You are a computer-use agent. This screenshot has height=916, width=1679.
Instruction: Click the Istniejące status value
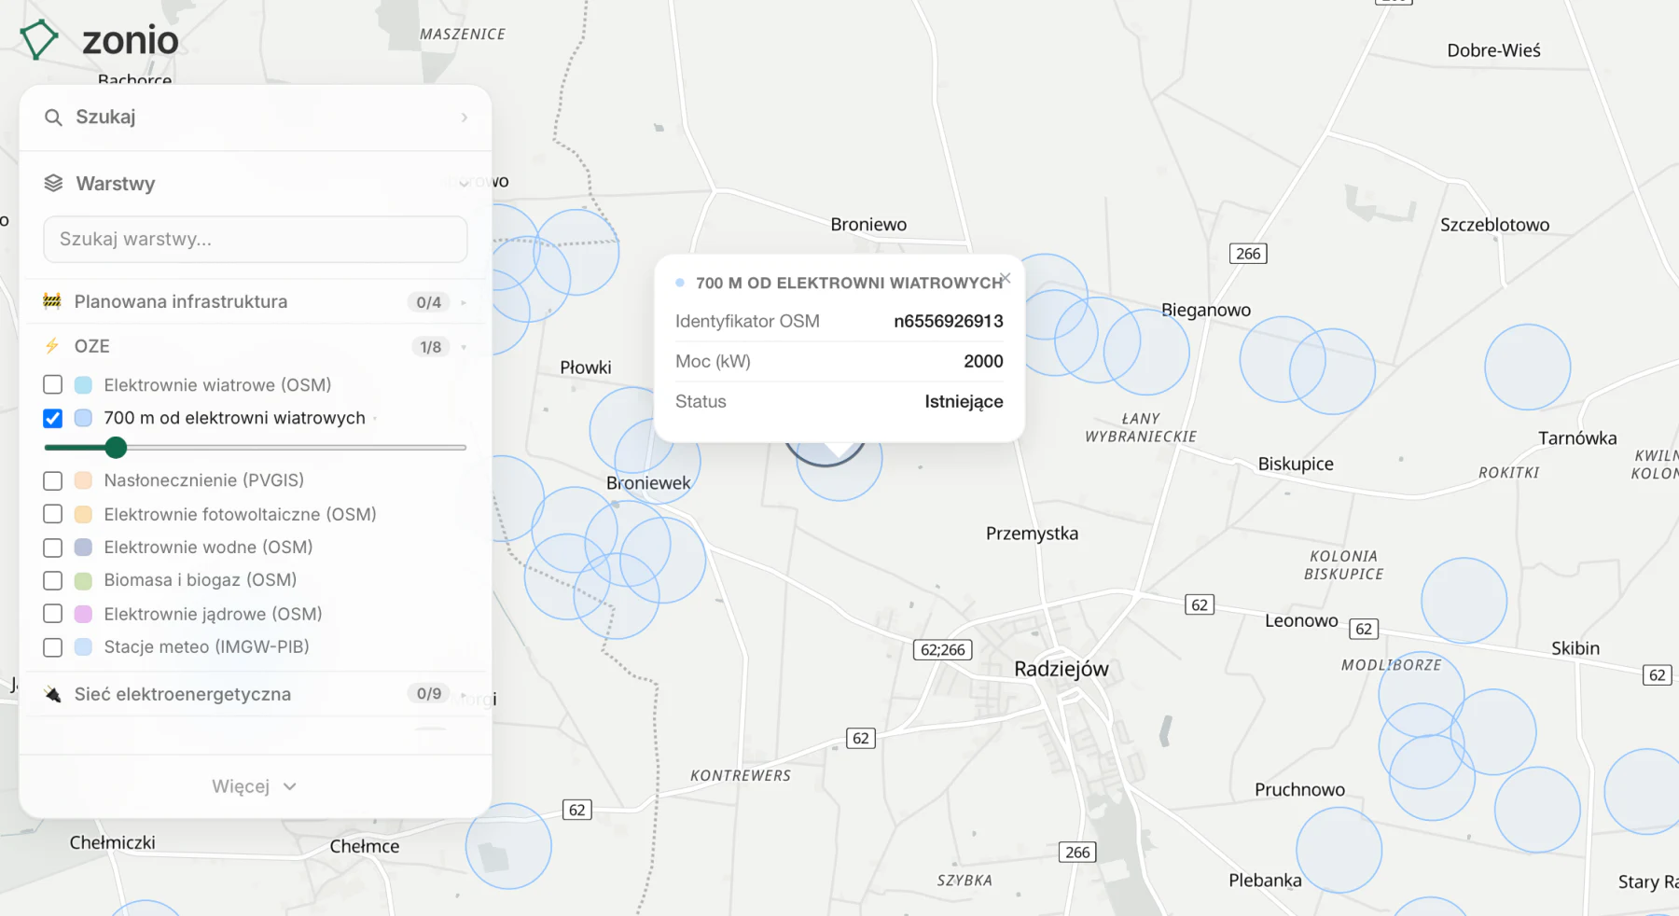click(964, 401)
